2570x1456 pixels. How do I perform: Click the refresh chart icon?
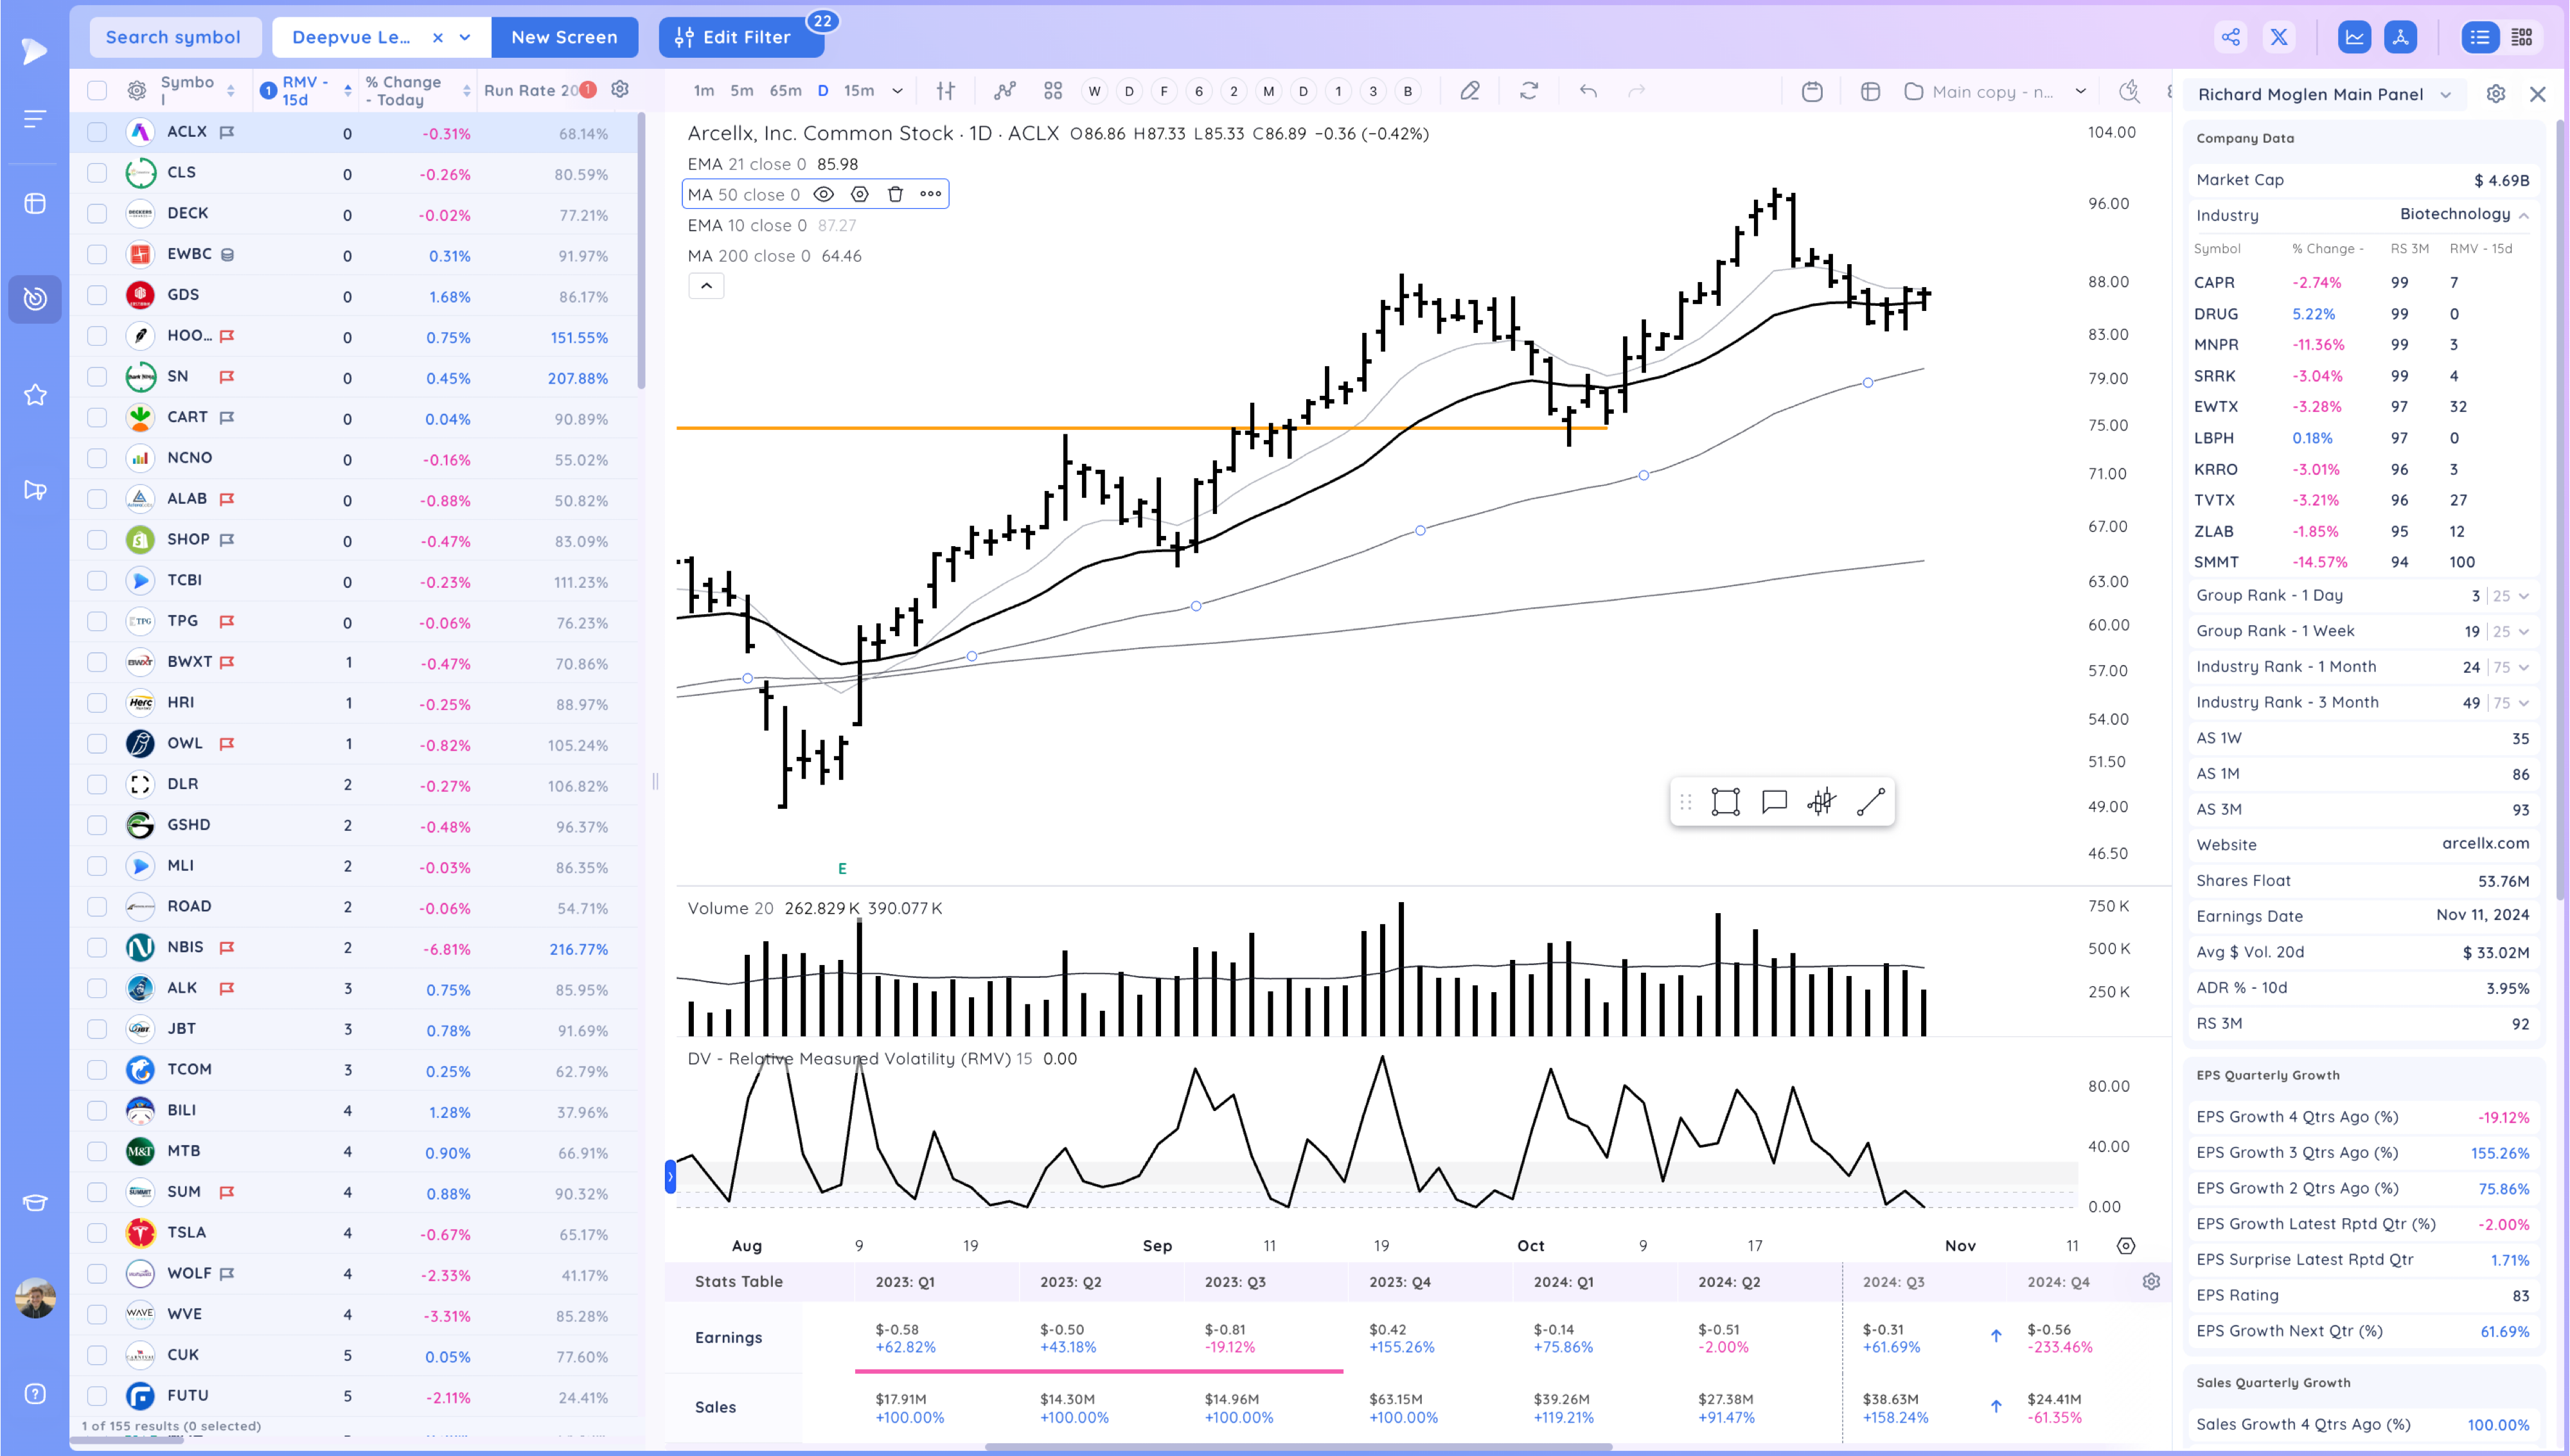(1529, 91)
